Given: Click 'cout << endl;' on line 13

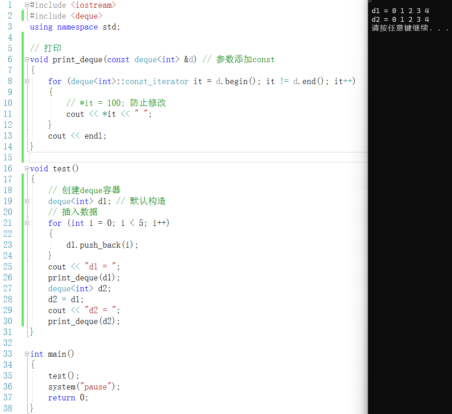Looking at the screenshot, I should click(x=77, y=136).
